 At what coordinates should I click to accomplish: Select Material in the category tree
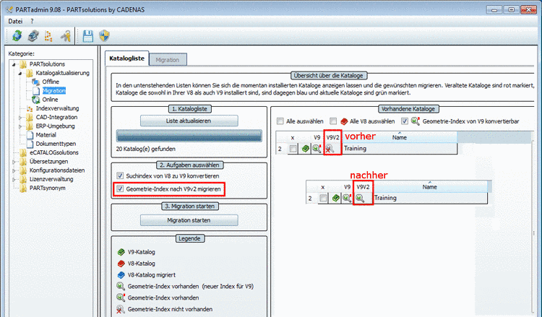(x=46, y=135)
